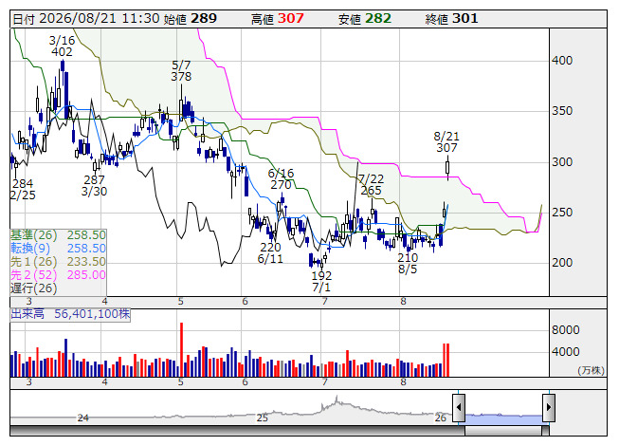Image resolution: width=619 pixels, height=446 pixels.
Task: Click the 日付 2026/08/21 11:30 header
Action: click(x=86, y=19)
